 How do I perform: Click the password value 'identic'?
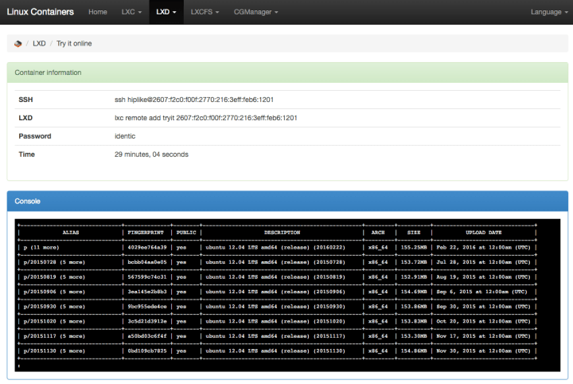125,136
